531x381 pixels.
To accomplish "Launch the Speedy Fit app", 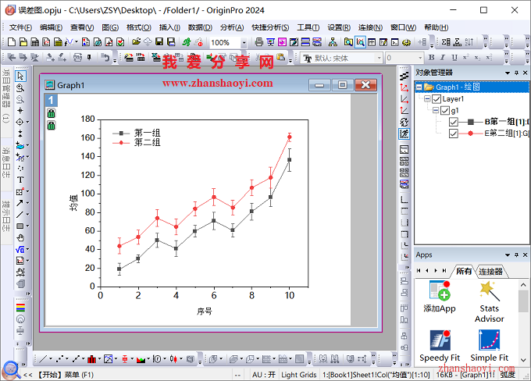I will pos(440,346).
